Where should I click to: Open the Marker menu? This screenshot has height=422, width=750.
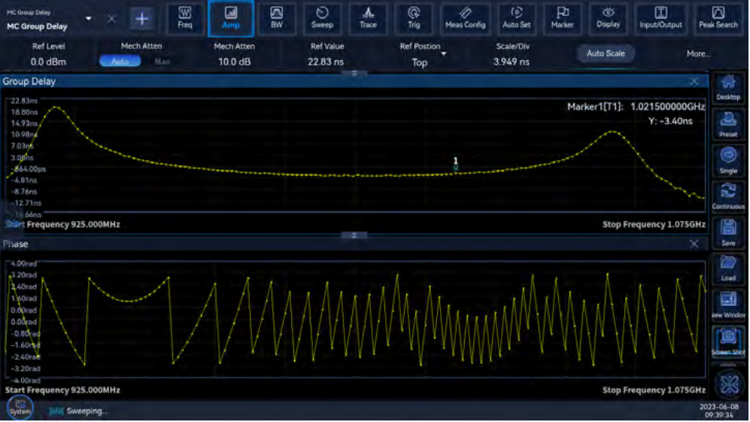tap(562, 18)
